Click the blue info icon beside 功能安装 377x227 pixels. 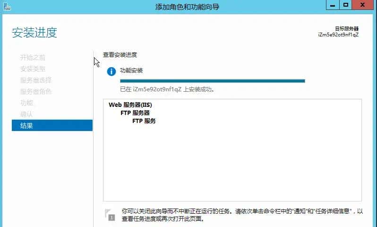tap(111, 71)
